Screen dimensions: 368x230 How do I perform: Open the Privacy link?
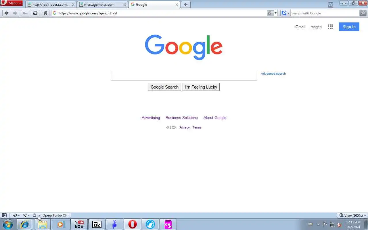184,127
